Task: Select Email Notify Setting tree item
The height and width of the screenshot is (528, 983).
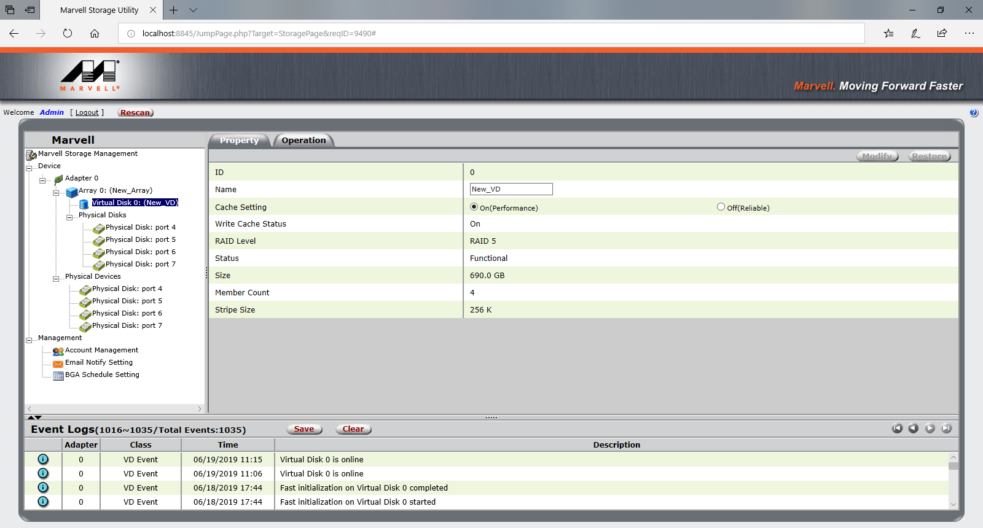Action: pos(99,362)
